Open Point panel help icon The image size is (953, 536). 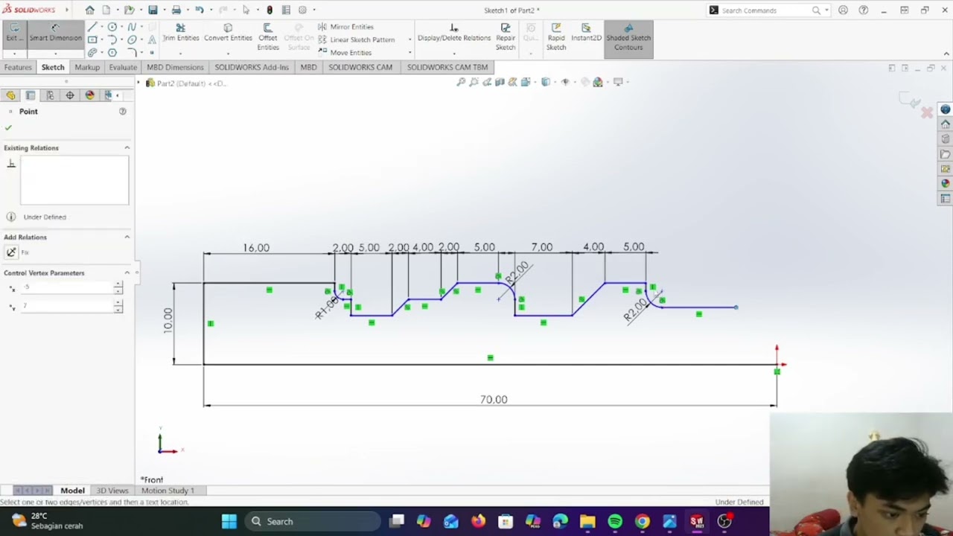(x=123, y=112)
